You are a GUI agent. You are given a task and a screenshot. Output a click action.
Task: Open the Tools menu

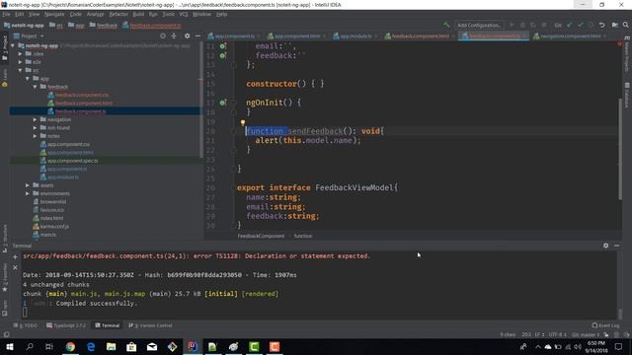(169, 14)
